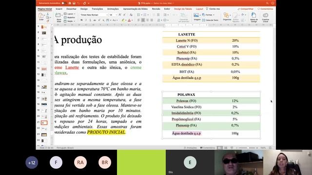The image size is (312, 175).
Task: Click the Home icon in title bar
Action: coord(70,3)
